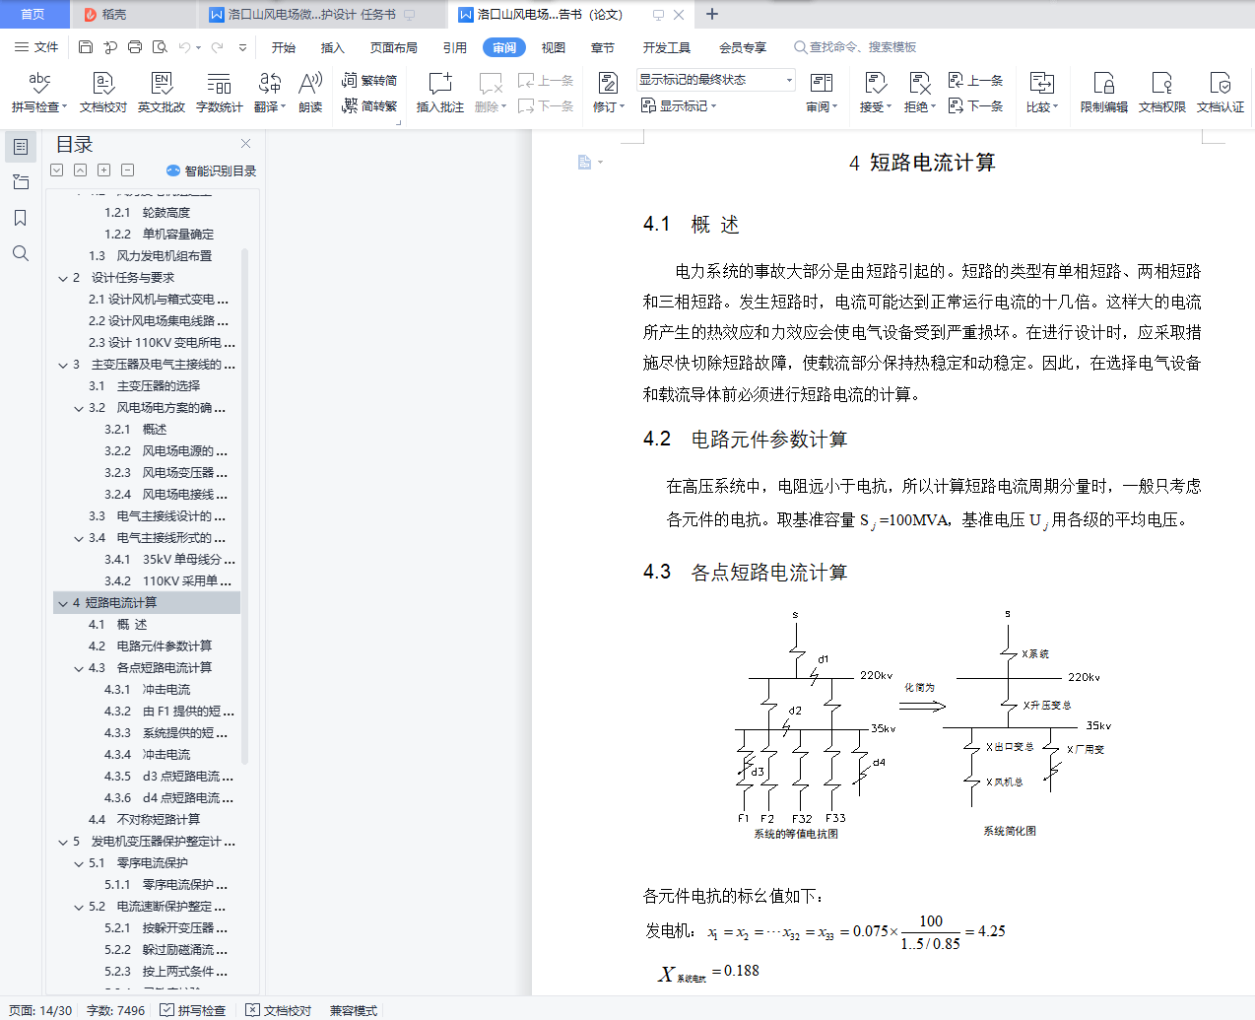This screenshot has width=1255, height=1020.
Task: Click the small page icon beside the document
Action: (x=585, y=162)
